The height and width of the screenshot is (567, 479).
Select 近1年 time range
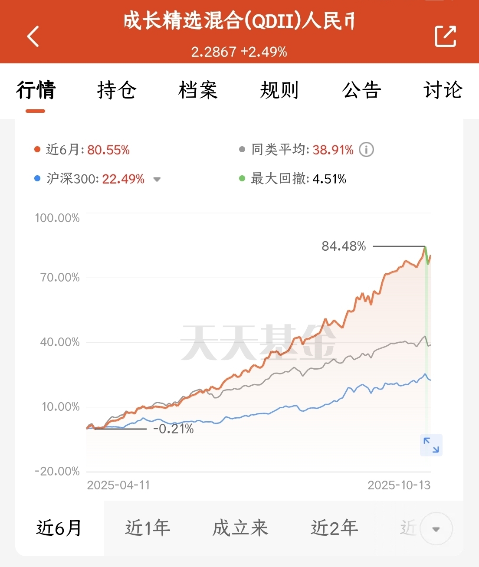[148, 528]
